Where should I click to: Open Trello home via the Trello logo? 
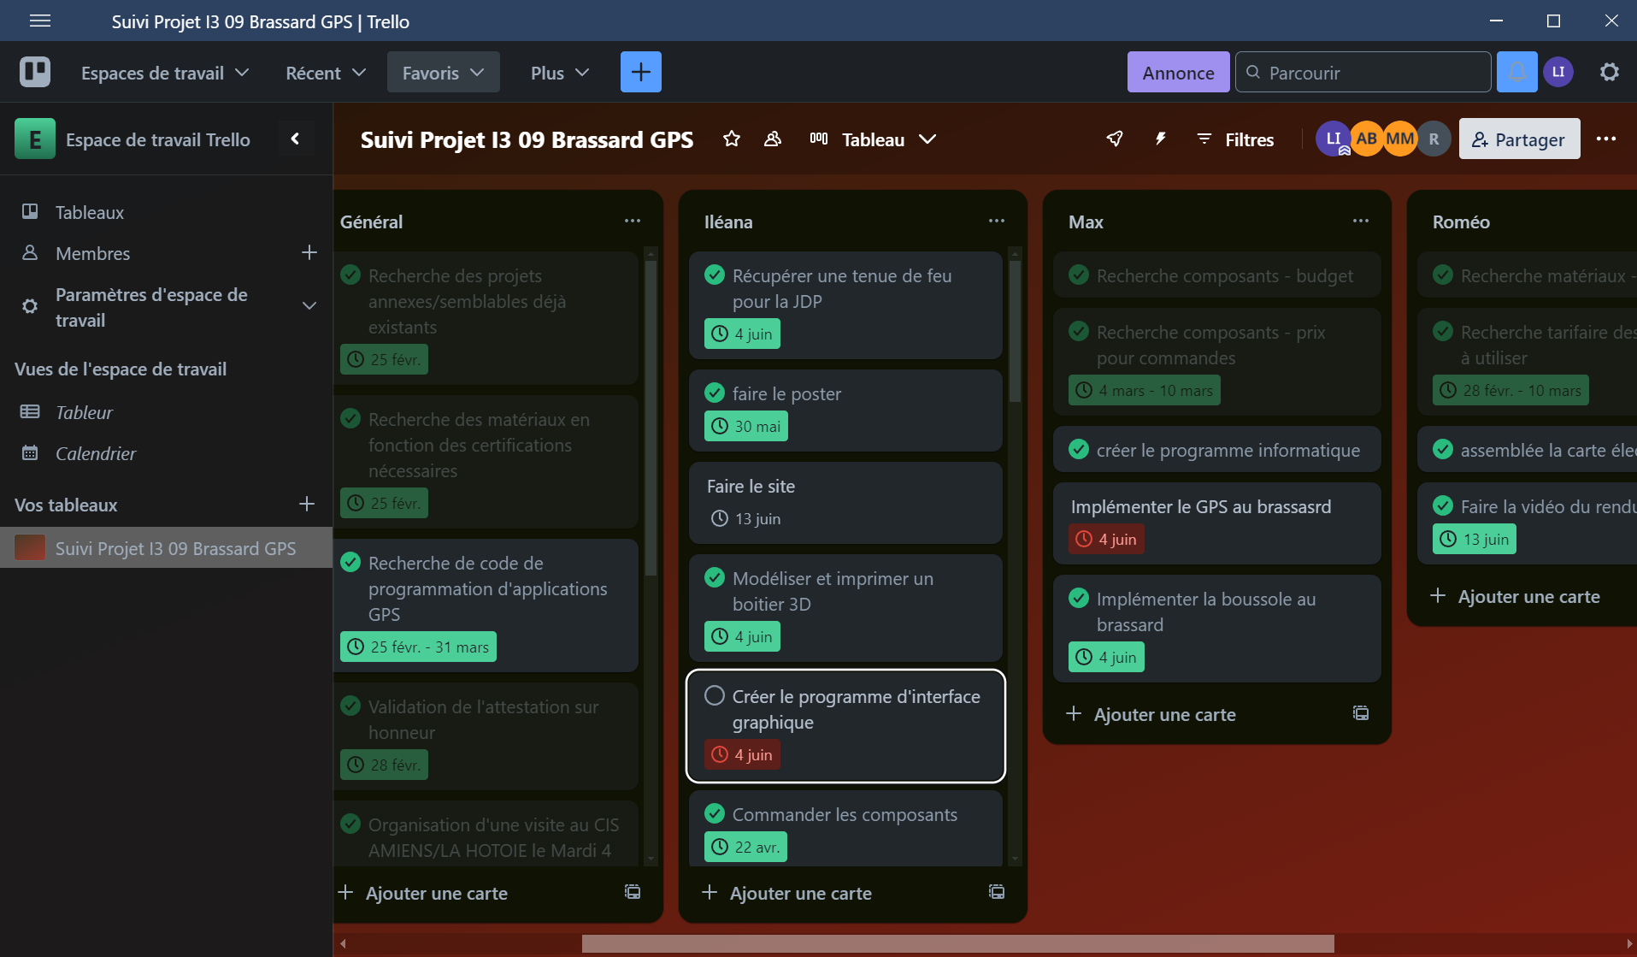pyautogui.click(x=34, y=72)
